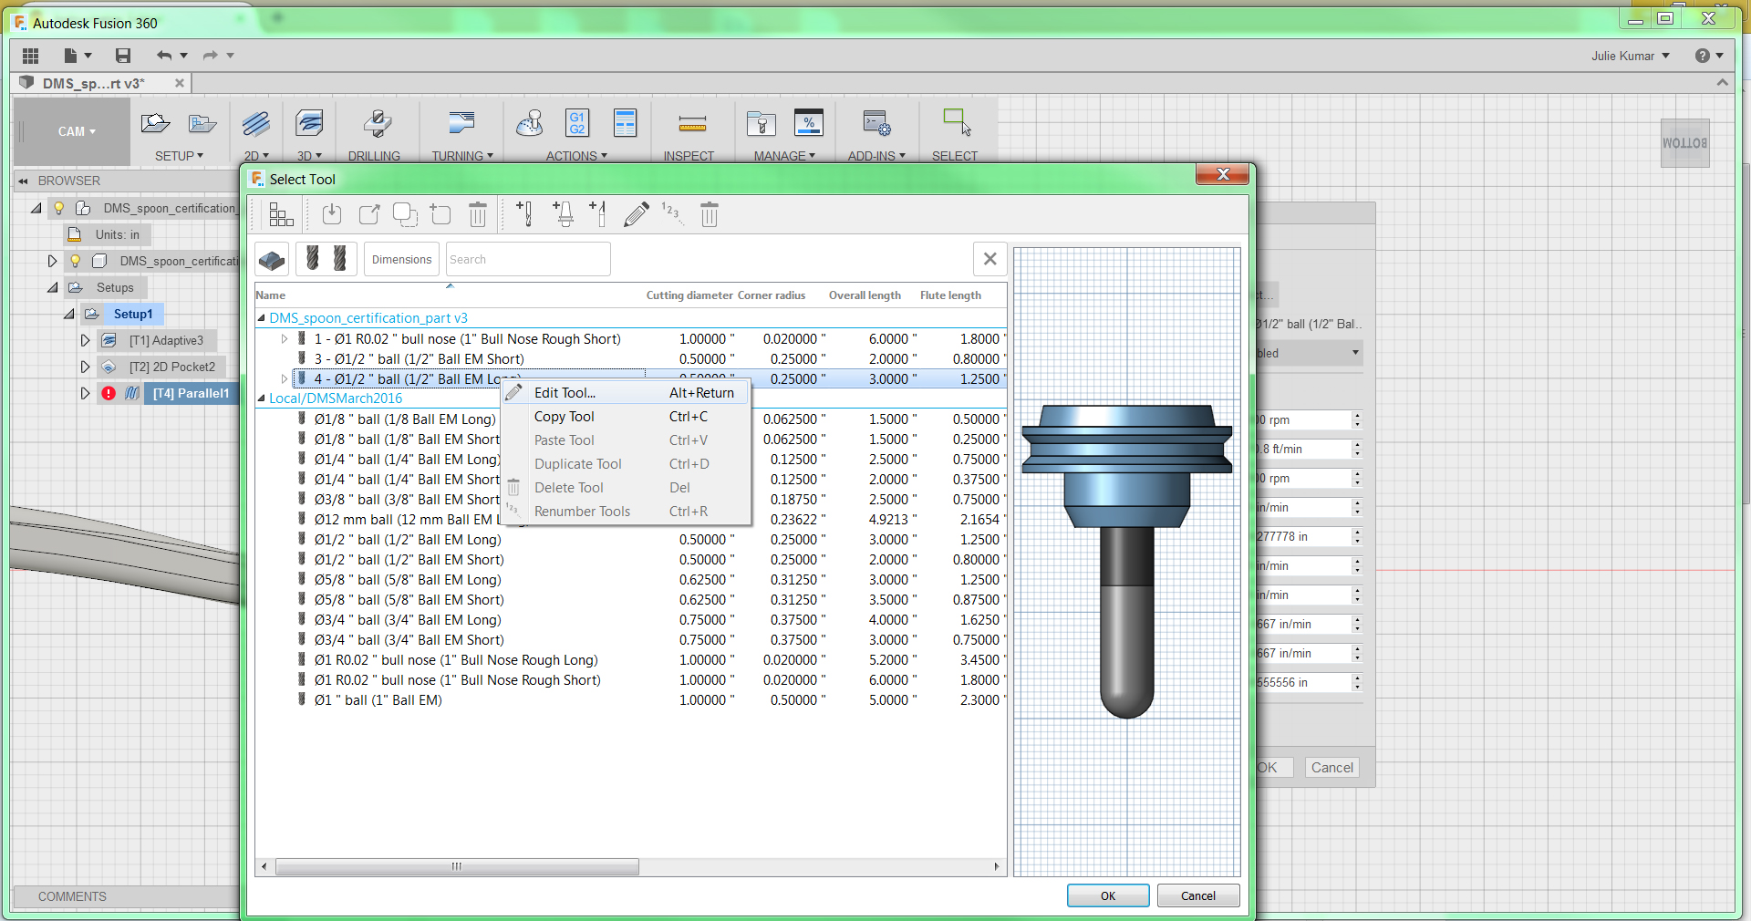Click the renumber tools icon
This screenshot has height=921, width=1751.
click(672, 214)
